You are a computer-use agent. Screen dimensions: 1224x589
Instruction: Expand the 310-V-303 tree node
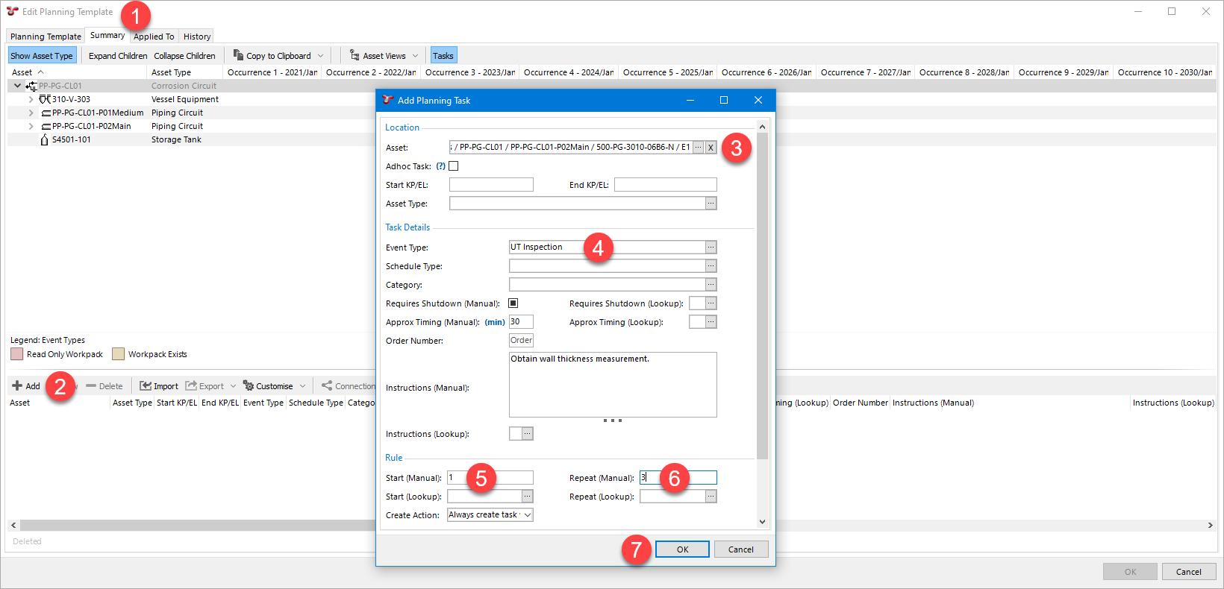click(x=31, y=99)
